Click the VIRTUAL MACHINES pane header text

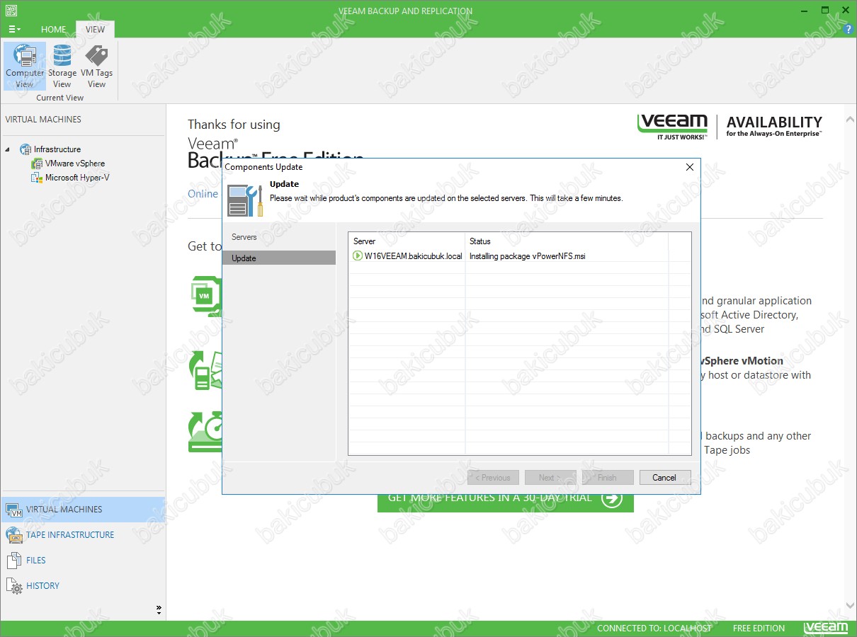[x=43, y=120]
